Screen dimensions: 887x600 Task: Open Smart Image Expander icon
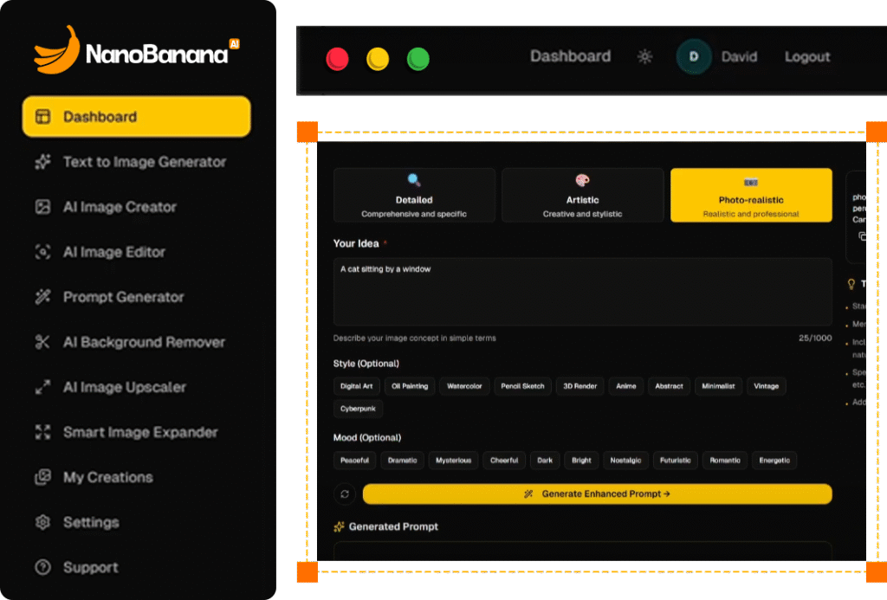[42, 432]
